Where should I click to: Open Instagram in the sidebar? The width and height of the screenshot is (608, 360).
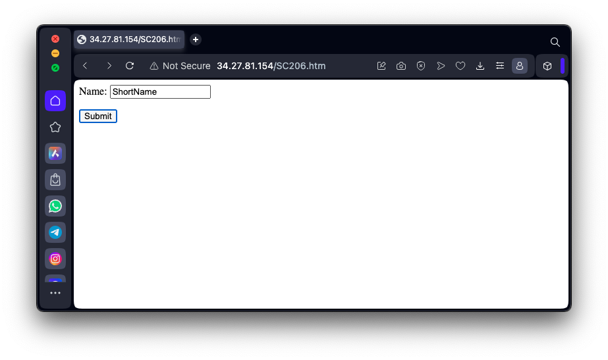tap(55, 259)
